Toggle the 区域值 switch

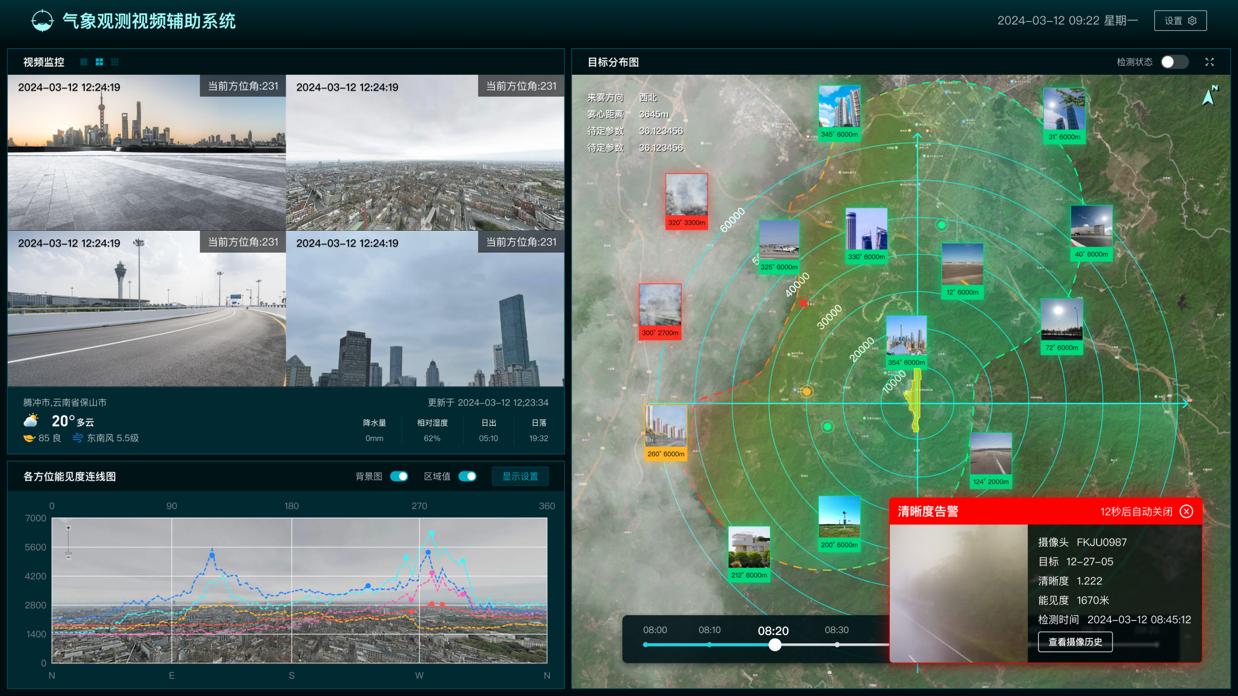click(467, 476)
